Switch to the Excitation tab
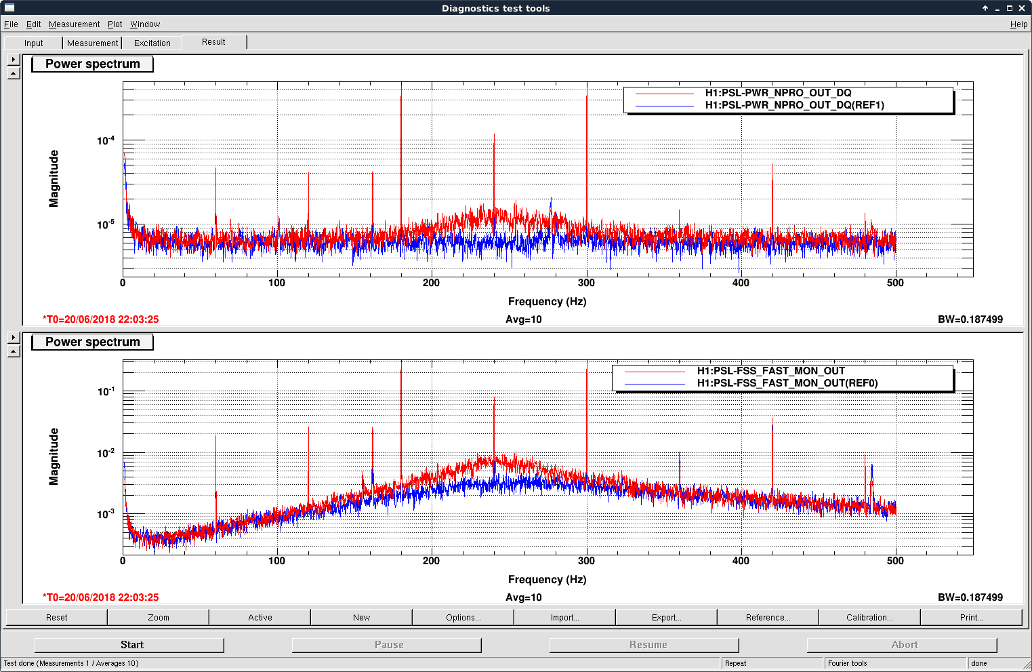 point(152,43)
